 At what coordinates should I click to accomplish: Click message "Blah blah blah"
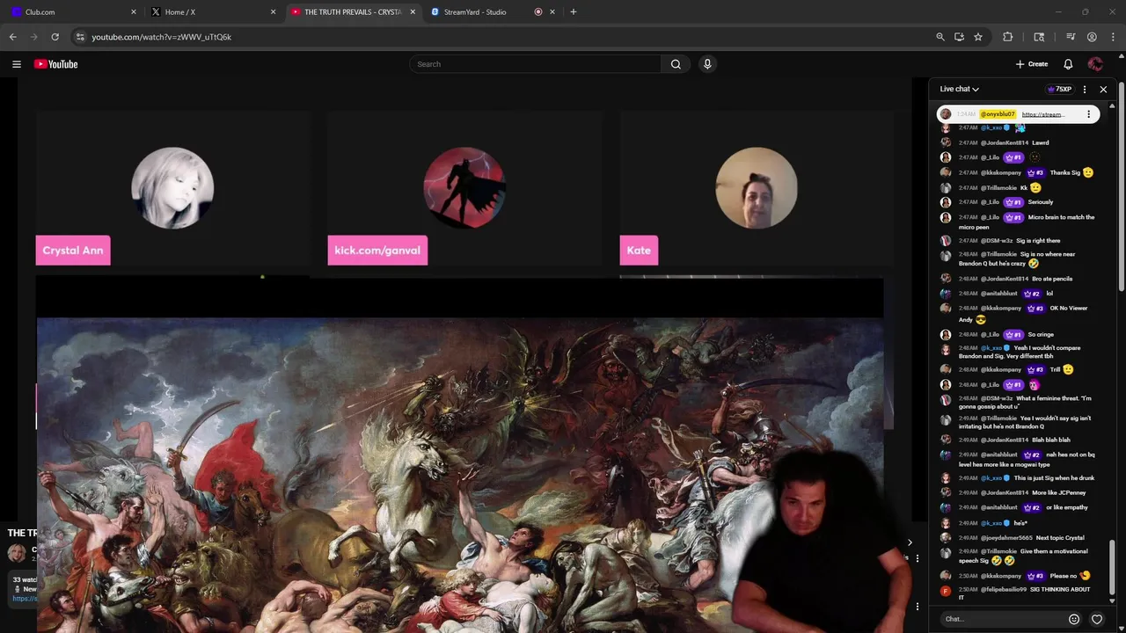point(1051,440)
